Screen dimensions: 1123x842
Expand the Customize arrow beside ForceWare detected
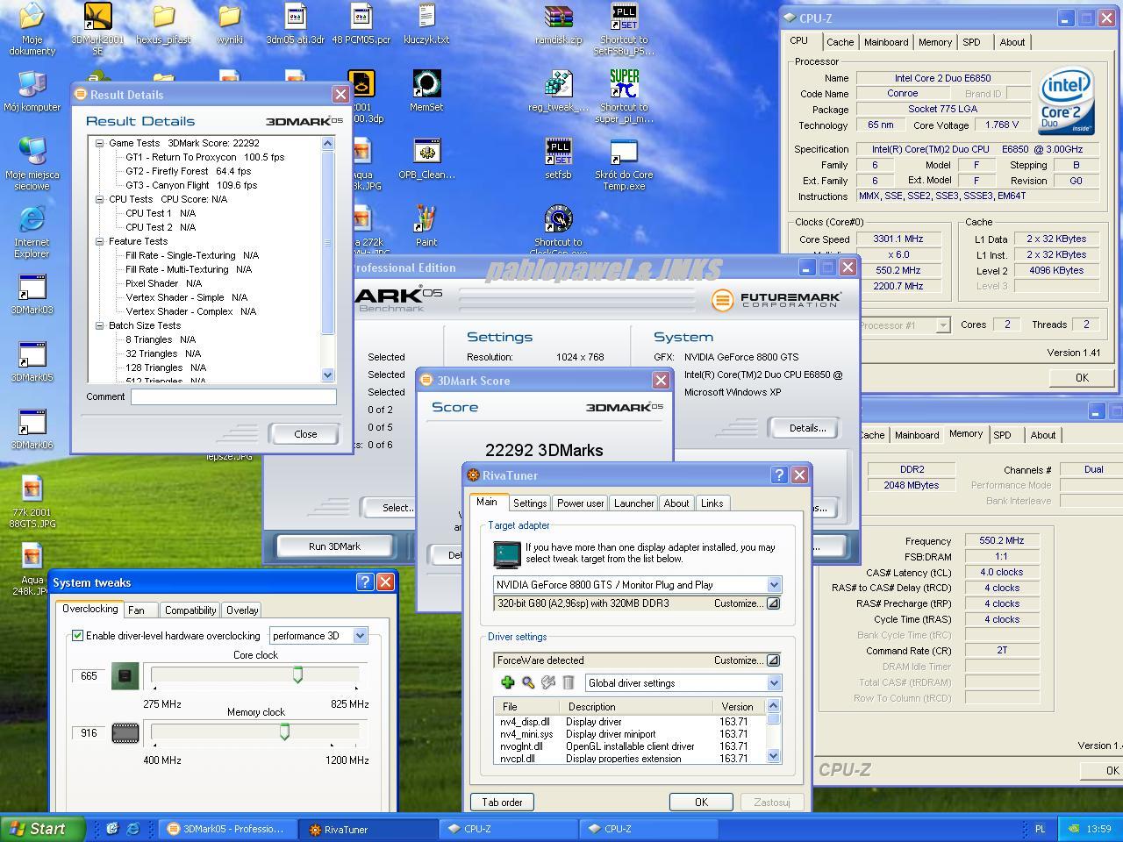click(773, 660)
